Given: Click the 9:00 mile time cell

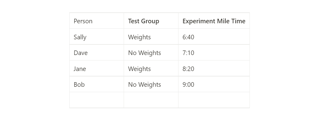Looking at the screenshot, I should click(x=188, y=85).
